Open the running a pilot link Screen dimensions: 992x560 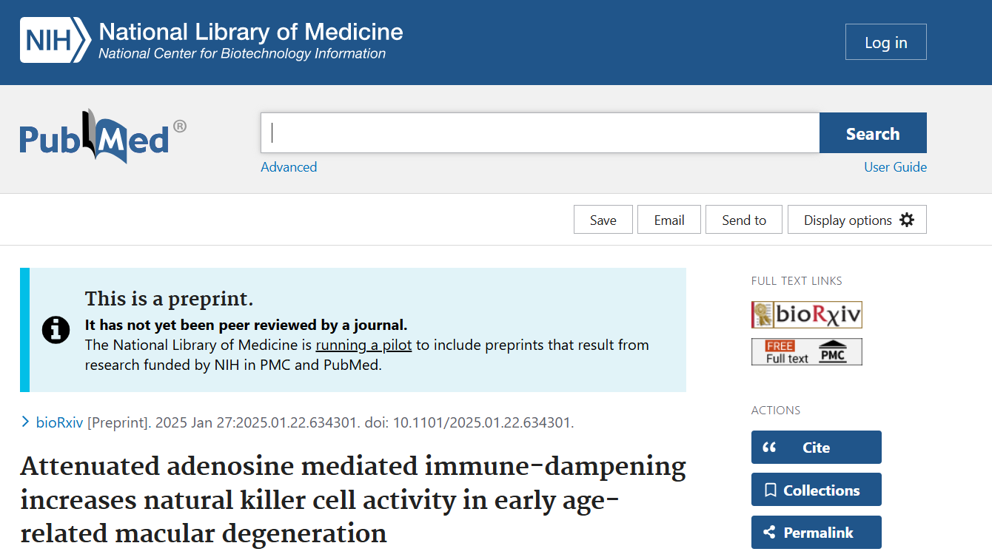pos(363,345)
